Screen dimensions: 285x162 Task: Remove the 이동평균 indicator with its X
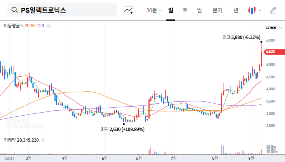coord(48,26)
